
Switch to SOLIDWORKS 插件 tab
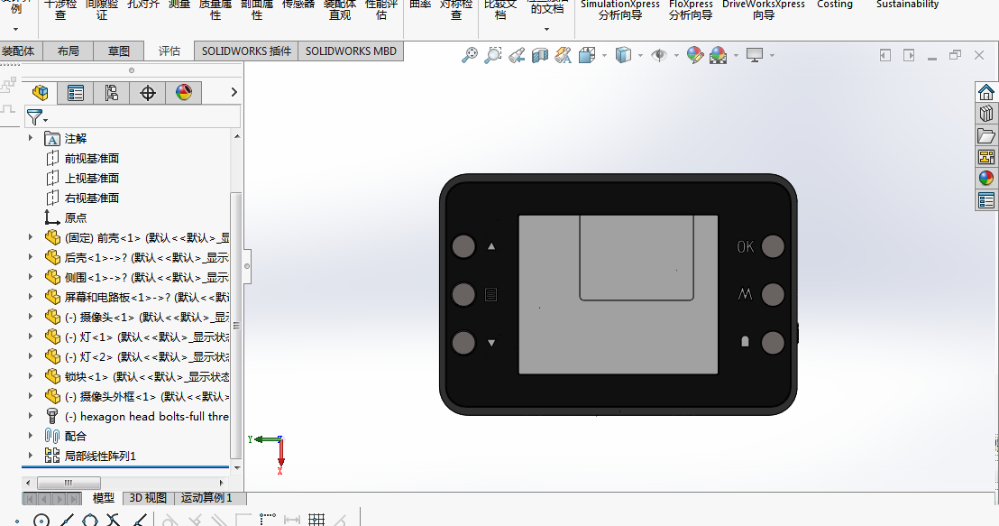(x=246, y=51)
